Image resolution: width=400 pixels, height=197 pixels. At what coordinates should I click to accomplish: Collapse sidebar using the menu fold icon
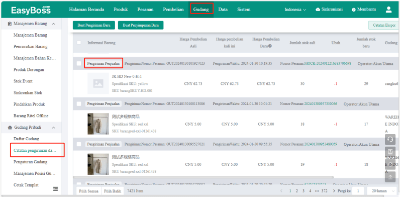pos(55,188)
